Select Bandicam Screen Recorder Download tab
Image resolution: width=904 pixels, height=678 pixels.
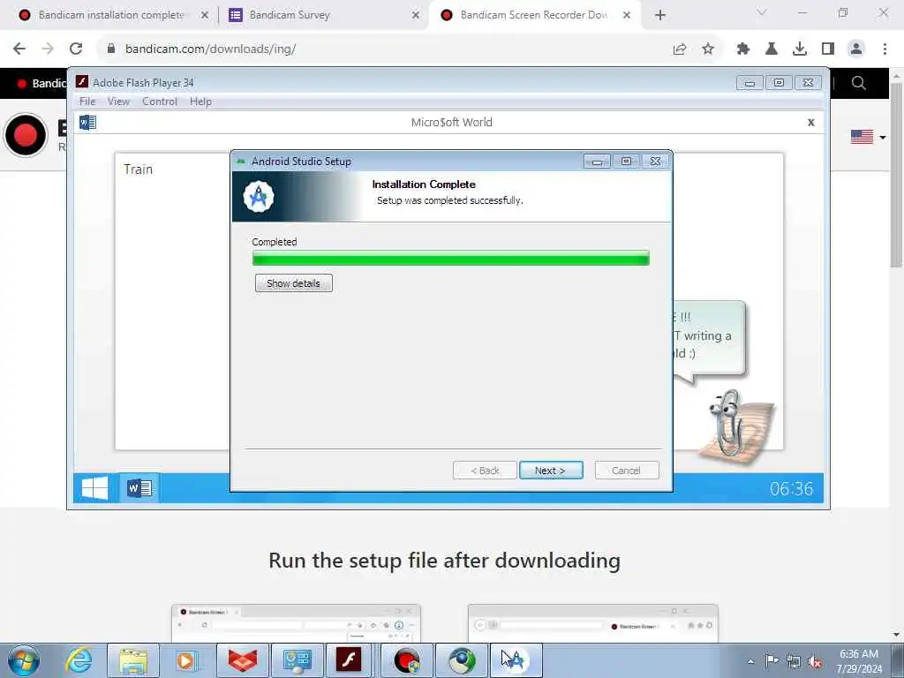[x=534, y=15]
